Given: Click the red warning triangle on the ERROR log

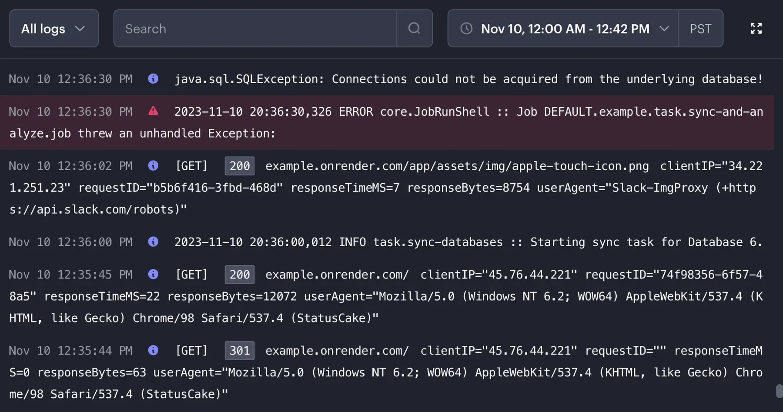Looking at the screenshot, I should (153, 111).
